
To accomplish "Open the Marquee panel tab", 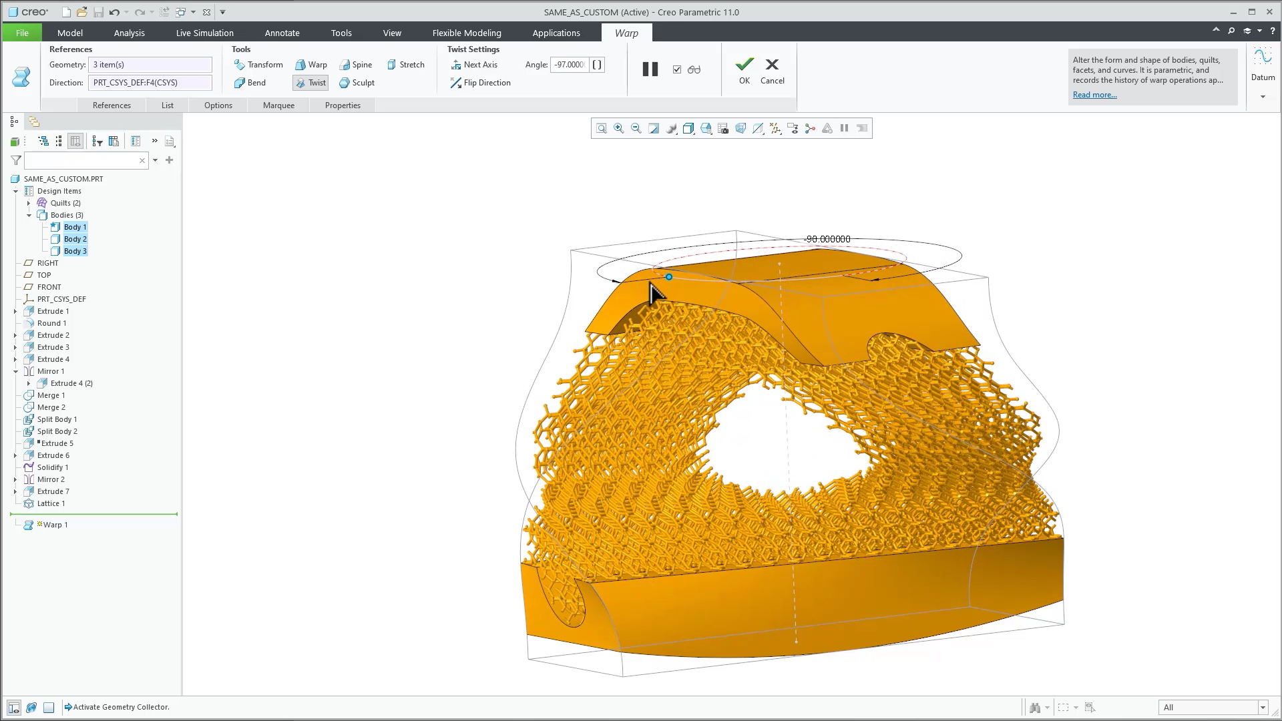I will [x=278, y=105].
